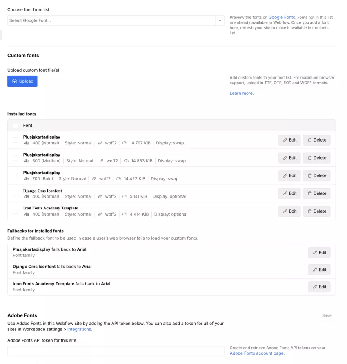Viewport: 347px width, 364px height.
Task: Check the checkbox for Plusjakartadisplay 400 Normal
Action: click(15, 140)
